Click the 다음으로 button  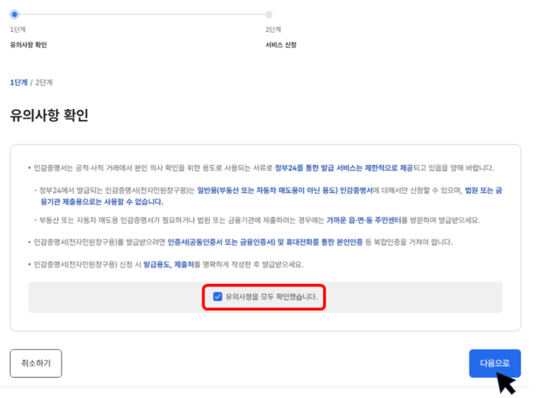click(x=495, y=363)
